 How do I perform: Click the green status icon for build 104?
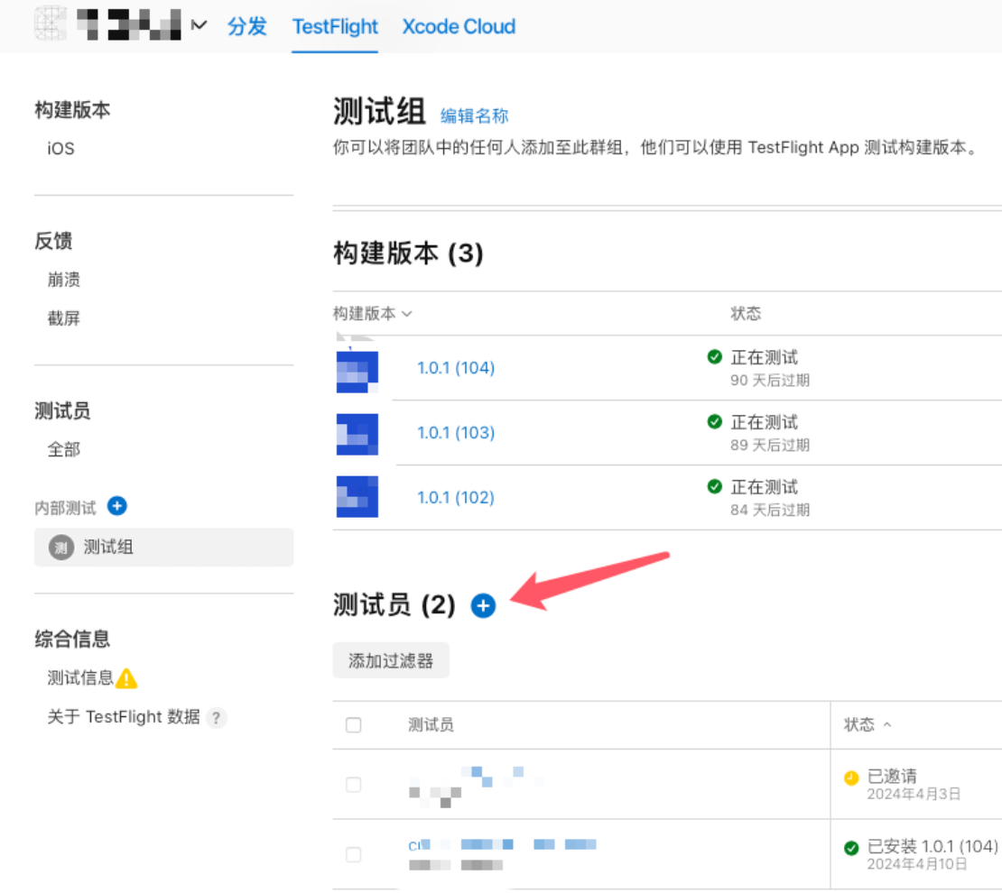(x=714, y=357)
